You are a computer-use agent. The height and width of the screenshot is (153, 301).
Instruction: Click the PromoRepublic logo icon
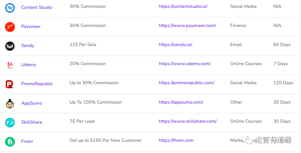pos(9,84)
